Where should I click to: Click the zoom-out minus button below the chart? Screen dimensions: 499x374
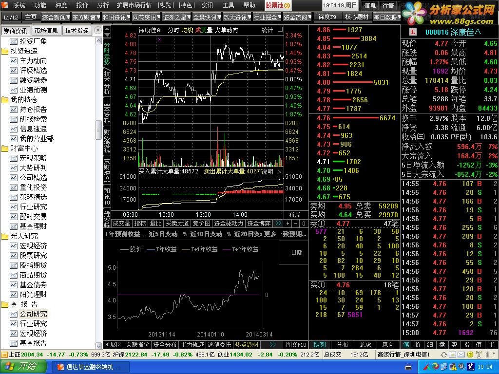coord(296,223)
